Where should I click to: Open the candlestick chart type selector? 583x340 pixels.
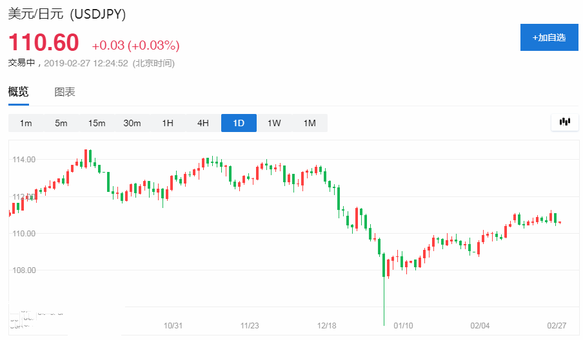tap(565, 122)
